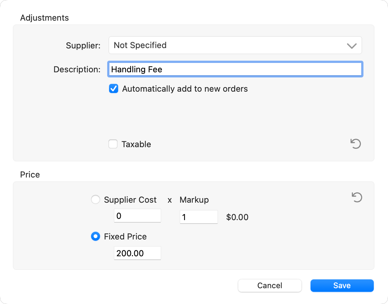The width and height of the screenshot is (388, 304).
Task: Click the 'Fixed Price' label text
Action: (125, 237)
